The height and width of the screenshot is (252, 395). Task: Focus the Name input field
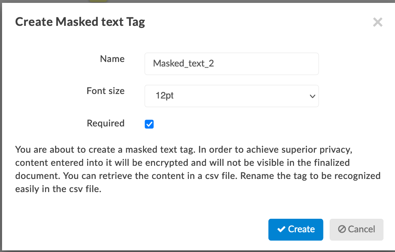pyautogui.click(x=231, y=64)
